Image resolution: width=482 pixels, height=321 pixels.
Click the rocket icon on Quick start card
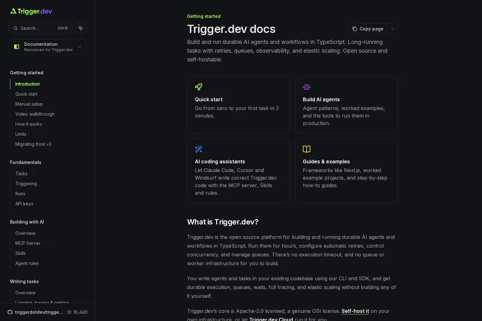point(199,87)
